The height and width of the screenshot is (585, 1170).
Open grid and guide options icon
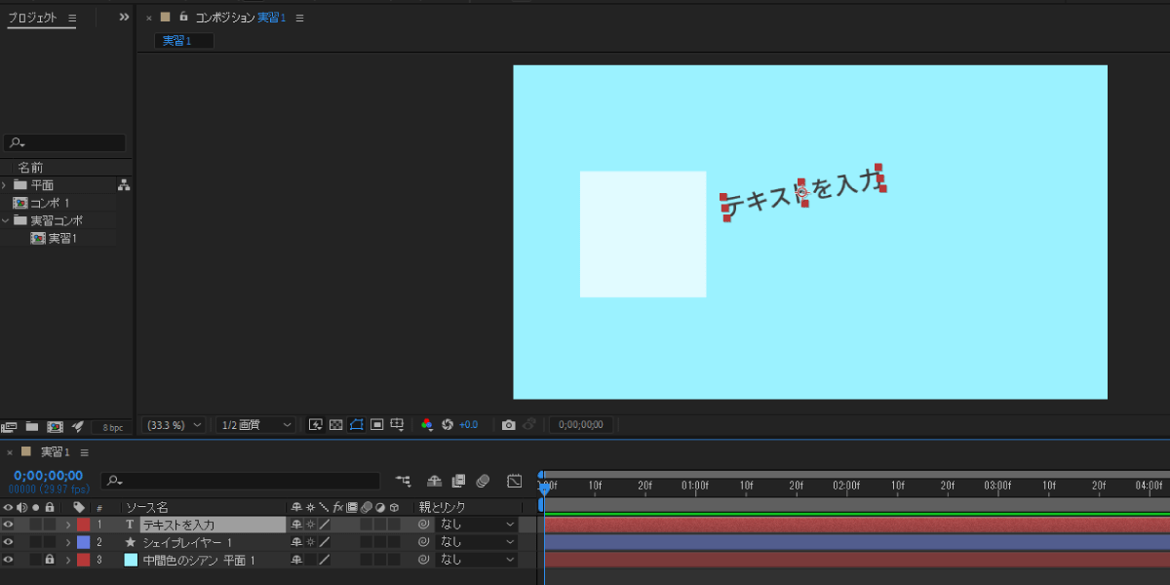[397, 425]
